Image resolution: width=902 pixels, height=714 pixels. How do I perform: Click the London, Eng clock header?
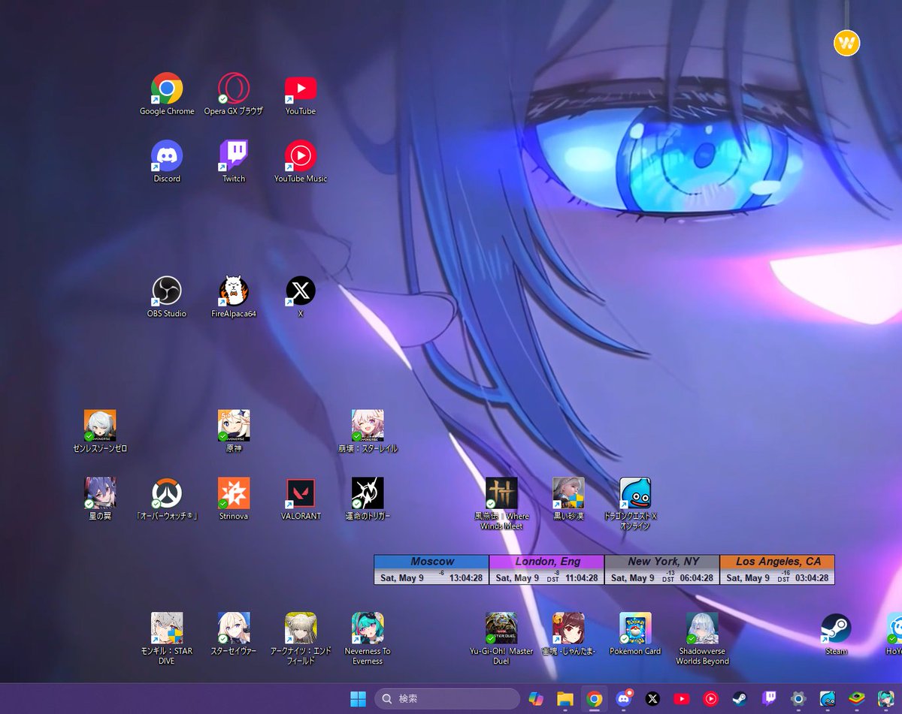547,562
